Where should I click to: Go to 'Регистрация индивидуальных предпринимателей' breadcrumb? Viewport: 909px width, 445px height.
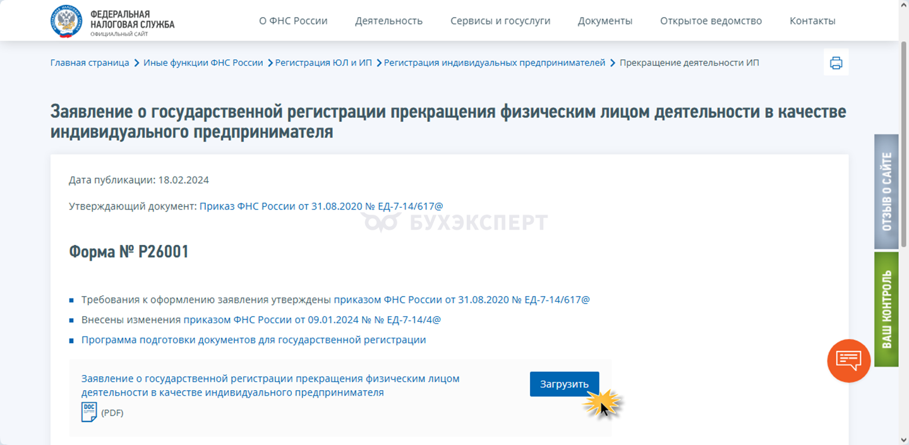pyautogui.click(x=495, y=62)
